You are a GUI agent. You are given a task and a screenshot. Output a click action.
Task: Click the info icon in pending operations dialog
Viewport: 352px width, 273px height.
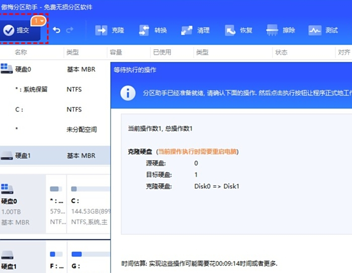[x=128, y=93]
